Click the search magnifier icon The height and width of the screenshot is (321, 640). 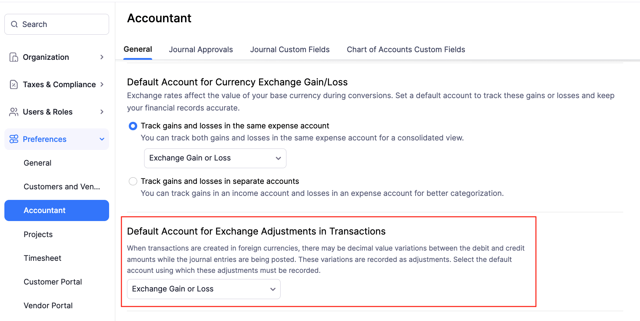[15, 24]
